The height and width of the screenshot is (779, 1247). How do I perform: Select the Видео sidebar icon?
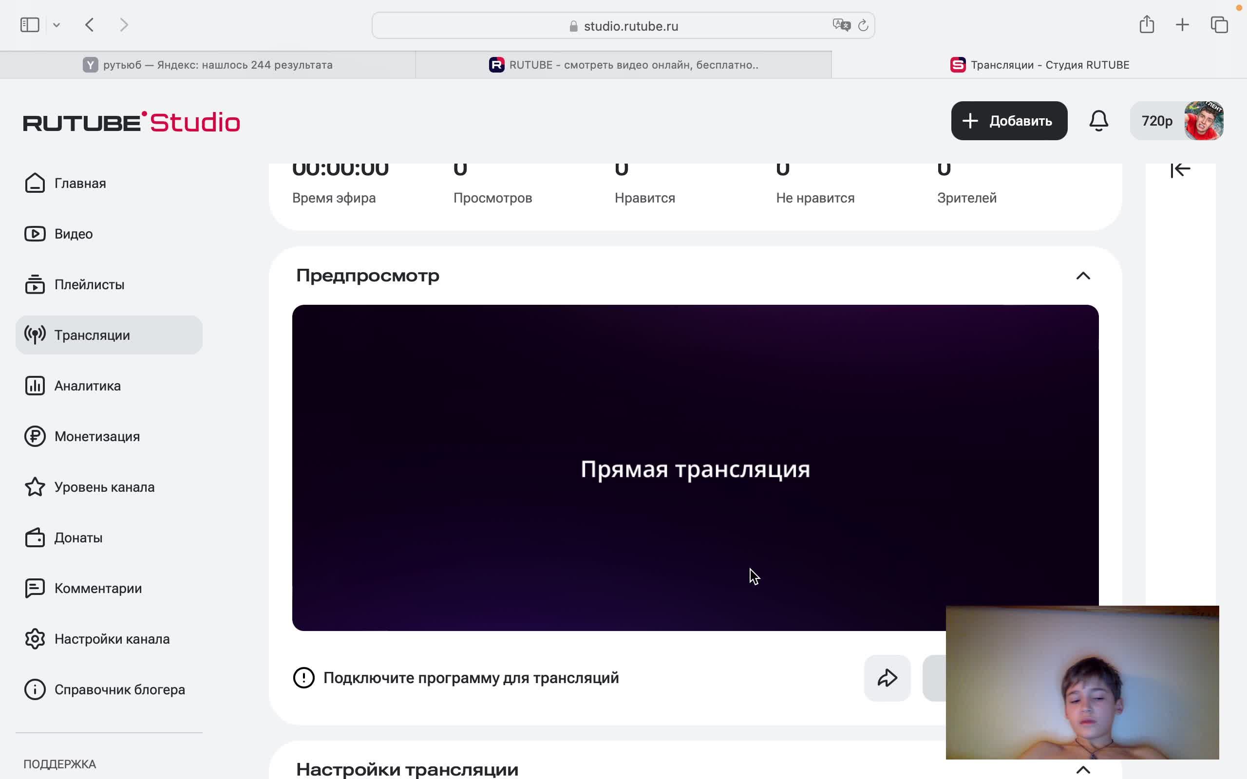point(34,233)
